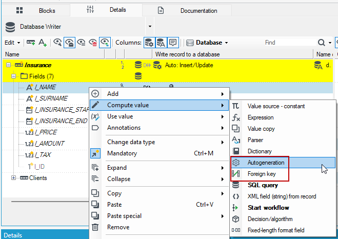Select the Decision/algorithm option

pyautogui.click(x=283, y=219)
